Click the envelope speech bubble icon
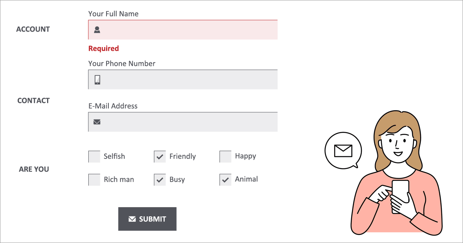 point(343,150)
